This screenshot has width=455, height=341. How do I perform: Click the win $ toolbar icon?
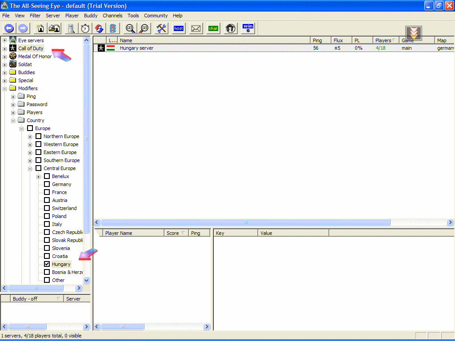pyautogui.click(x=248, y=28)
